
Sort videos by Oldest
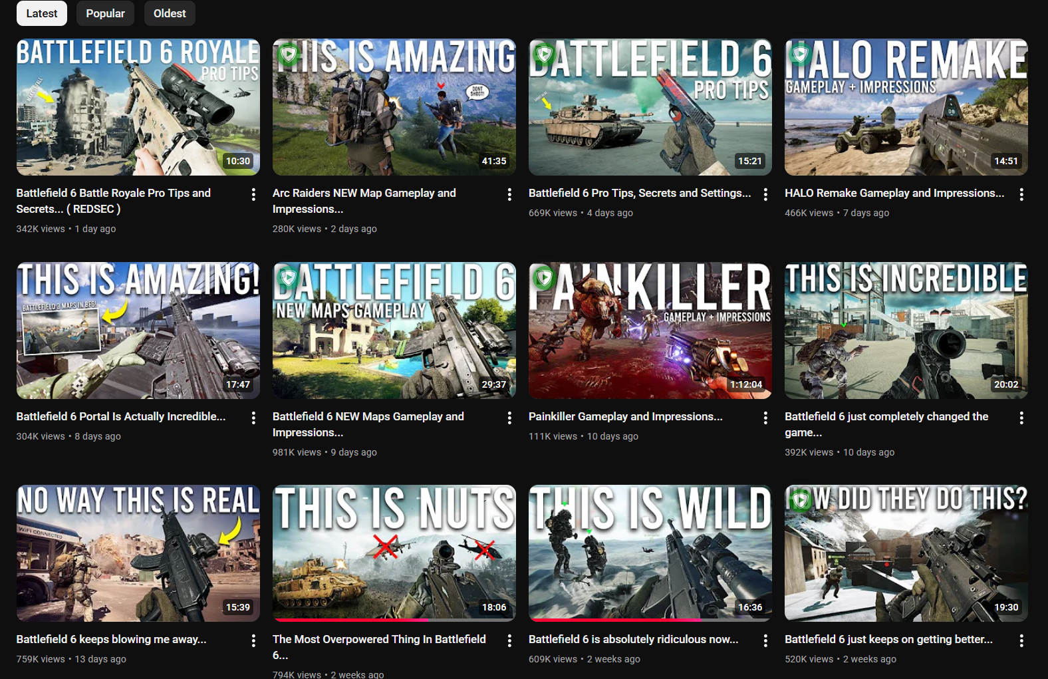170,13
